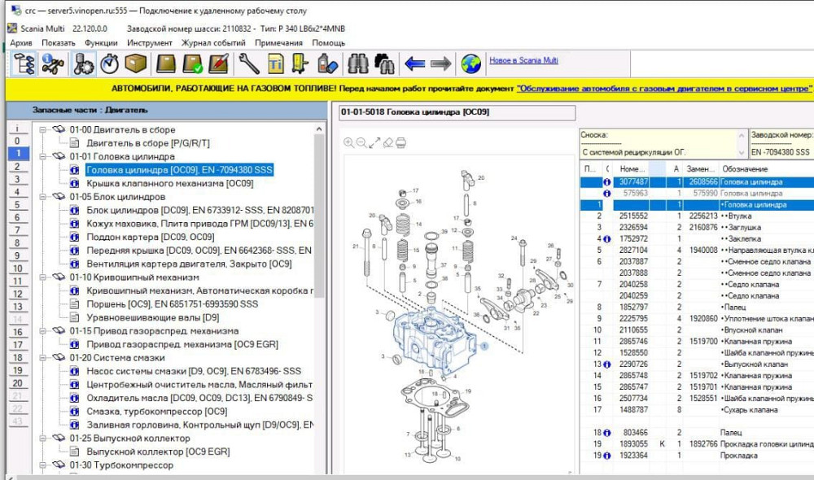Open the Инструмент menu
814x480 pixels.
pos(149,43)
